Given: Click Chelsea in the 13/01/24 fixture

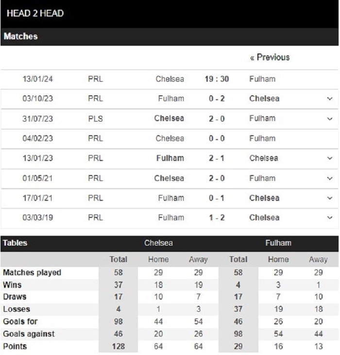Looking at the screenshot, I should tap(170, 79).
